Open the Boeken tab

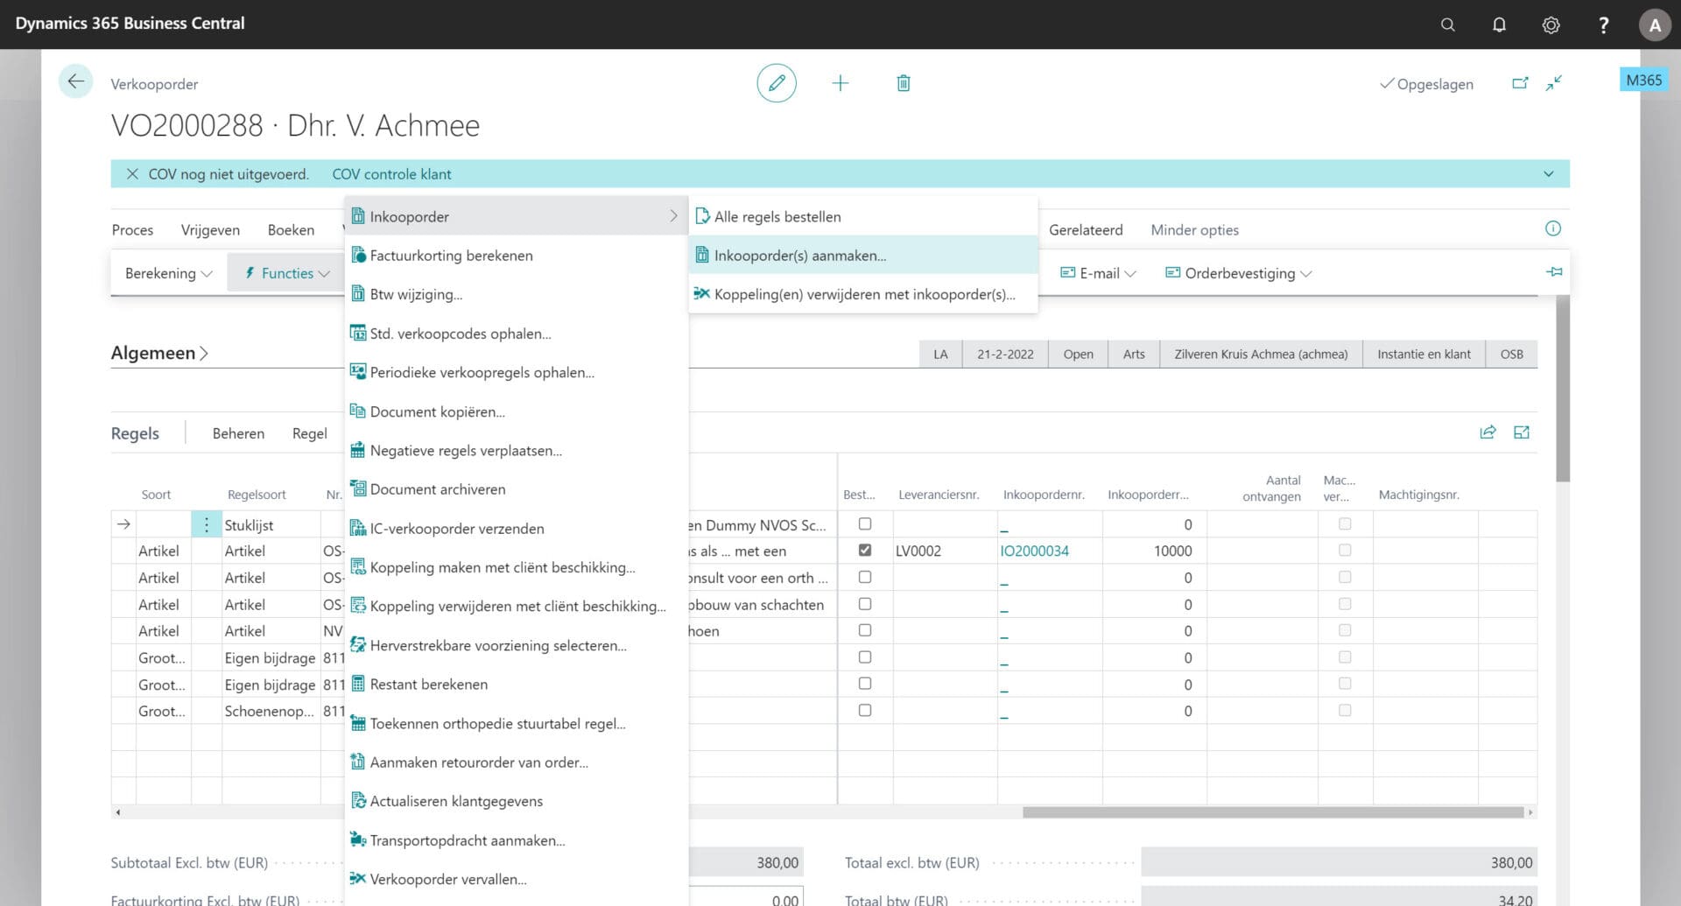point(291,229)
